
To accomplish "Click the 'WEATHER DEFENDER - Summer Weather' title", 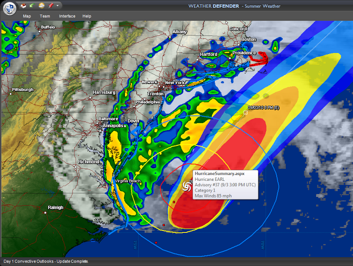I will (234, 6).
